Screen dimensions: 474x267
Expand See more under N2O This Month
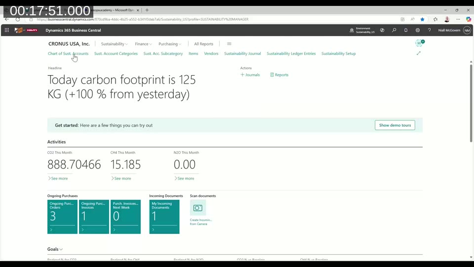[184, 178]
